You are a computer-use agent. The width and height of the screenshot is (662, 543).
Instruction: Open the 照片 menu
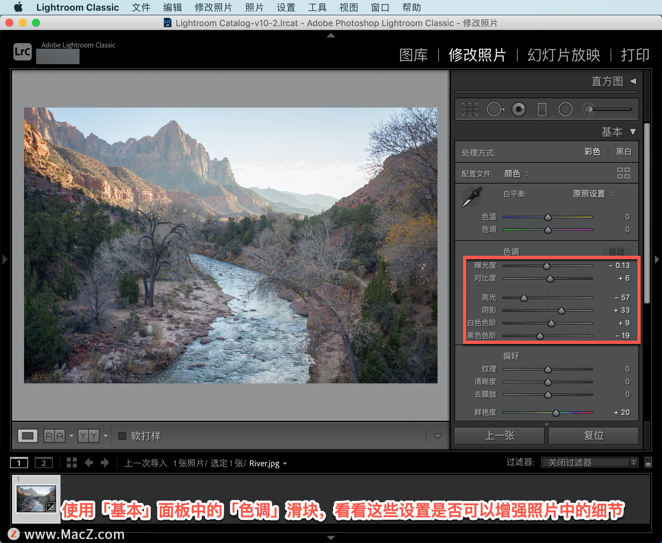click(254, 7)
